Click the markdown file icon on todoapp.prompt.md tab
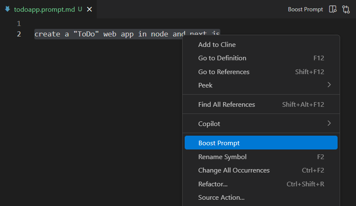The height and width of the screenshot is (206, 356). pyautogui.click(x=8, y=9)
